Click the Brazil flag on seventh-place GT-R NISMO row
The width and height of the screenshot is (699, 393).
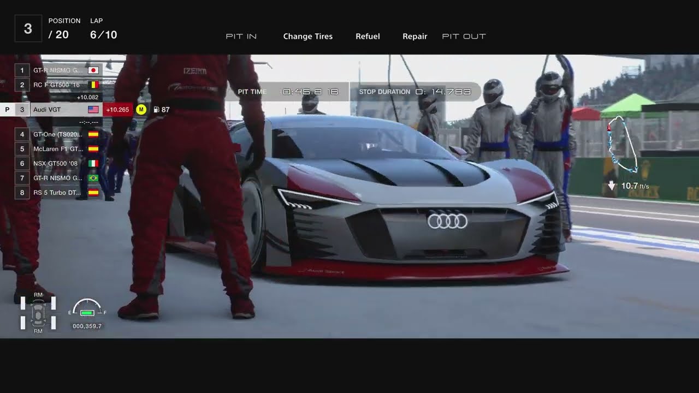click(93, 178)
